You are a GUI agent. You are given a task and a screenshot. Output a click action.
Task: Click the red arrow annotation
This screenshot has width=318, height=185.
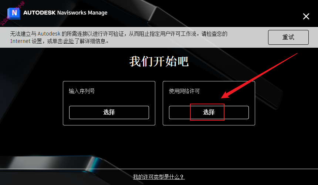tap(259, 75)
